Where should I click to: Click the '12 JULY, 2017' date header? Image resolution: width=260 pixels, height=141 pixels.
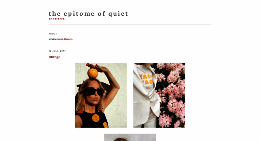point(57,51)
